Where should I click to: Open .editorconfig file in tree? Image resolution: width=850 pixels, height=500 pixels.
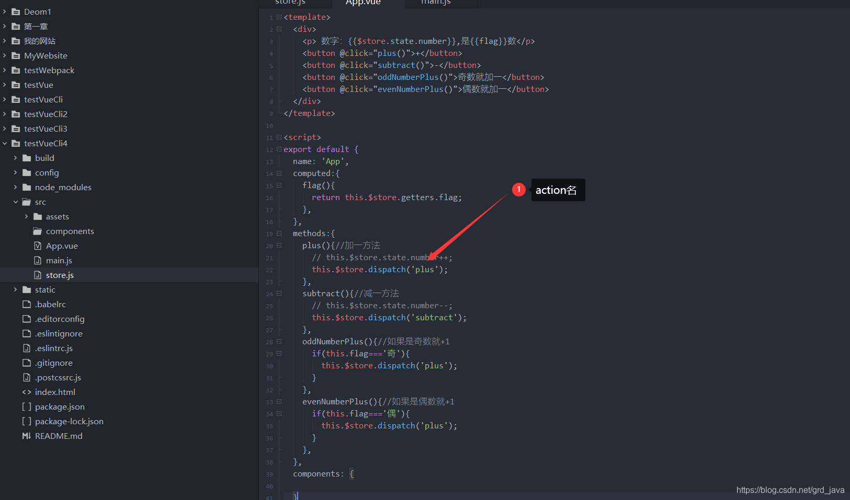[129, 319]
